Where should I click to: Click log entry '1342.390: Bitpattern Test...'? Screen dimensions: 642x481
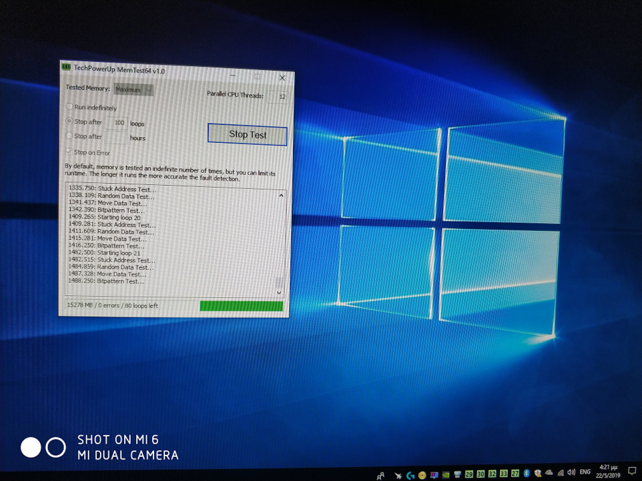click(107, 210)
